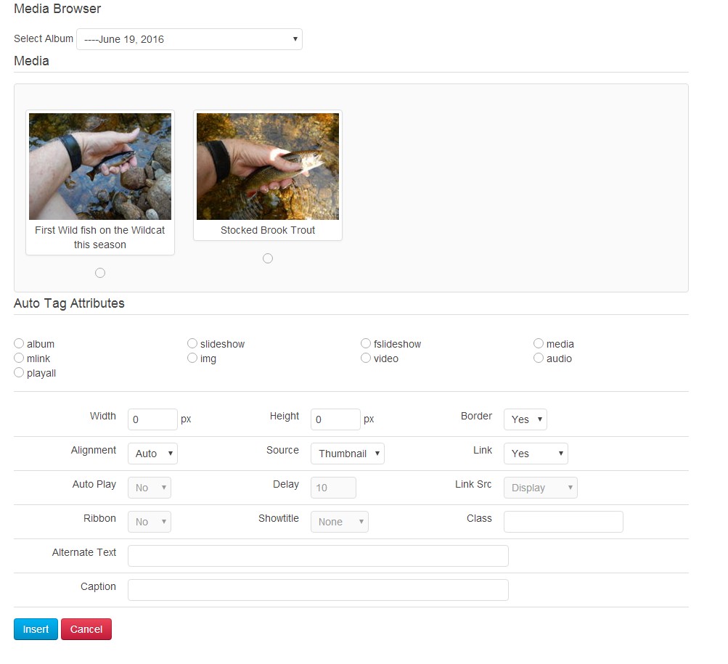Choose the slideshow auto tag option
This screenshot has width=728, height=664.
pyautogui.click(x=192, y=343)
